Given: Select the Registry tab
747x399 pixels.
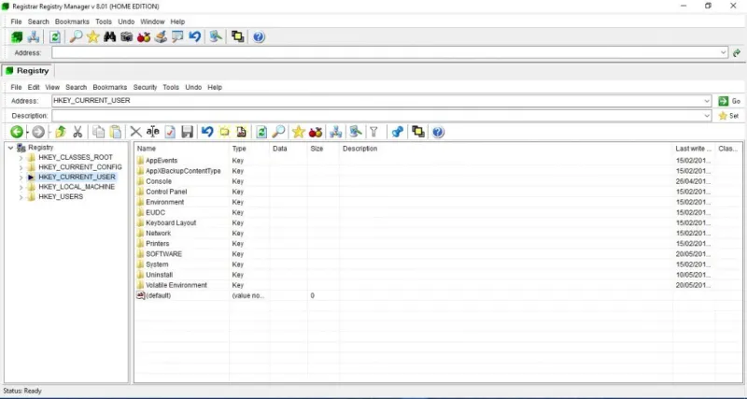Looking at the screenshot, I should pos(28,71).
